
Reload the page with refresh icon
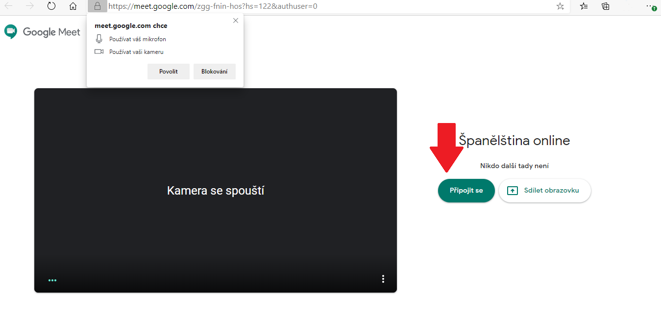[x=51, y=6]
